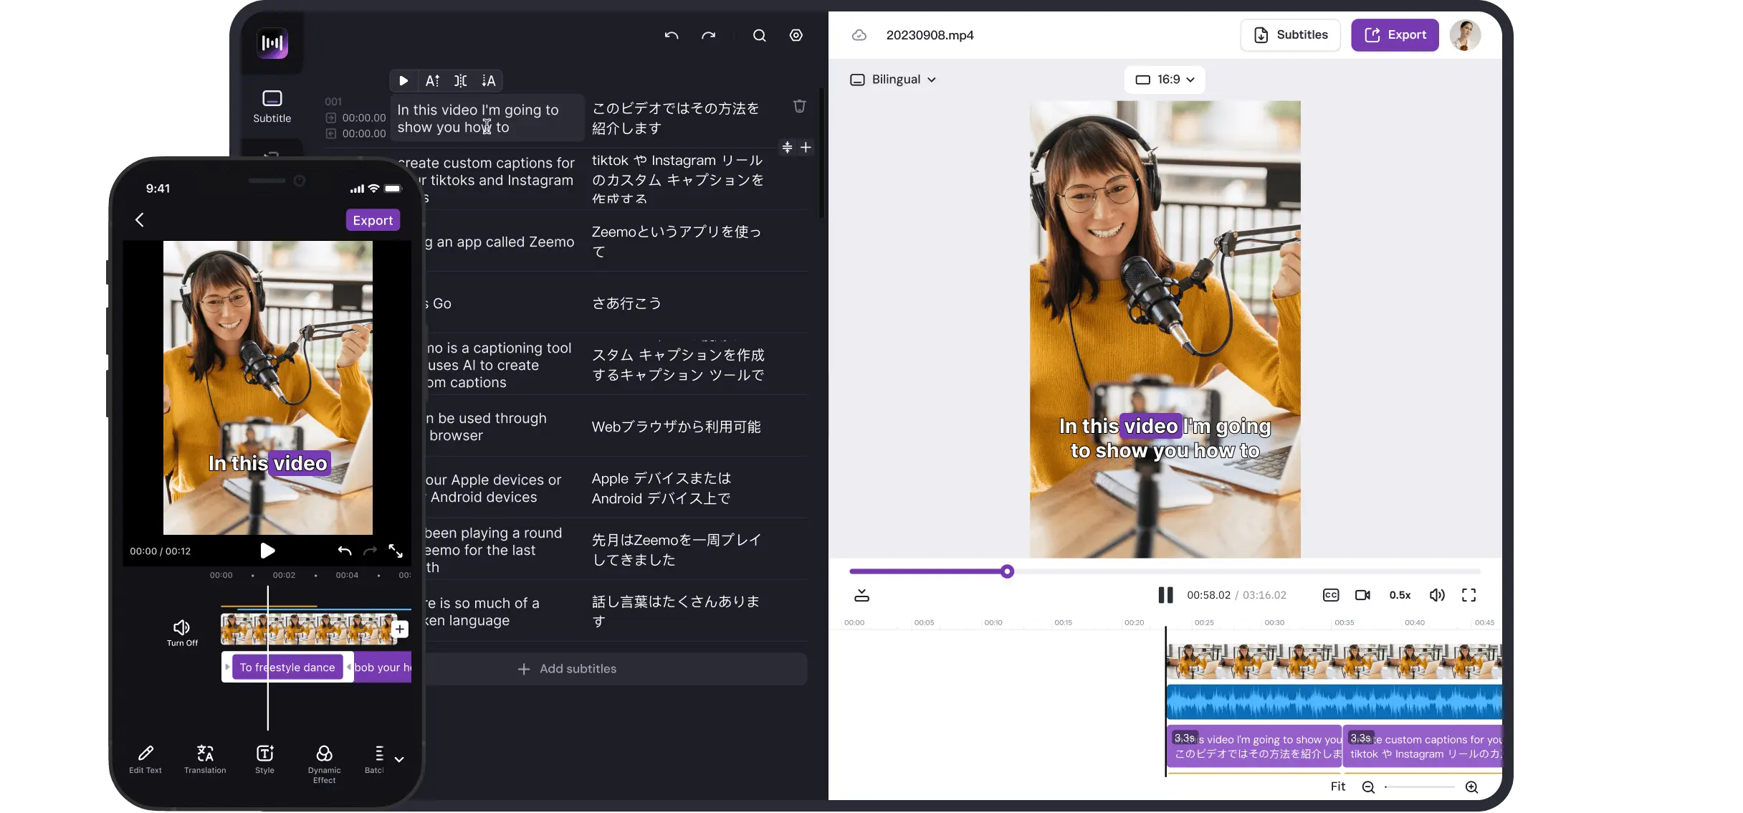
Task: Open the Bilingual subtitle mode dropdown
Action: pos(893,79)
